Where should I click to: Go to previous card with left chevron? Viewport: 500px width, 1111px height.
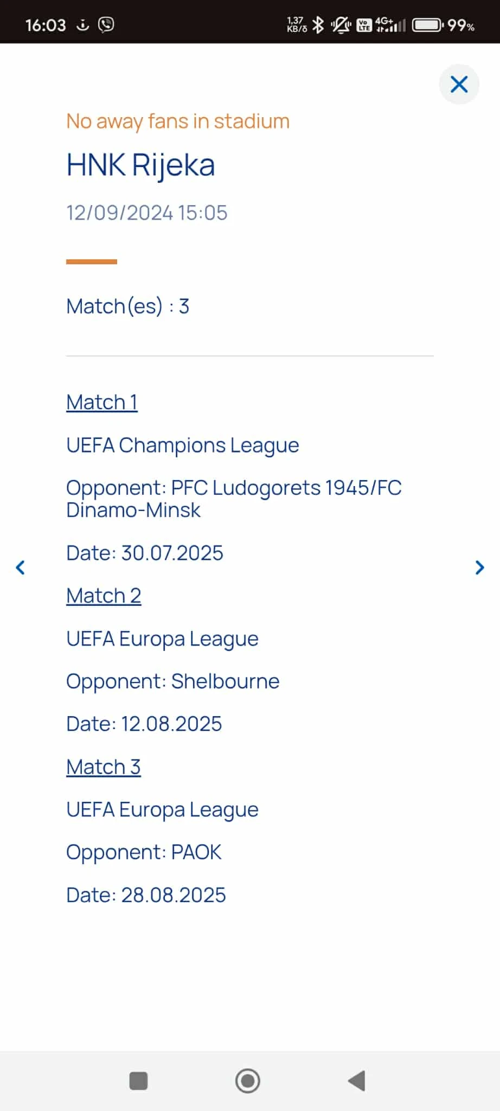click(21, 567)
